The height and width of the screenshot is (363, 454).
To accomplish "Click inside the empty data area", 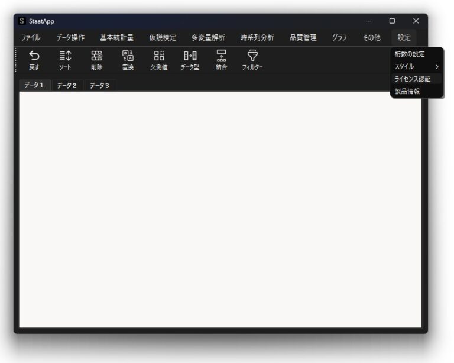I will [220, 207].
